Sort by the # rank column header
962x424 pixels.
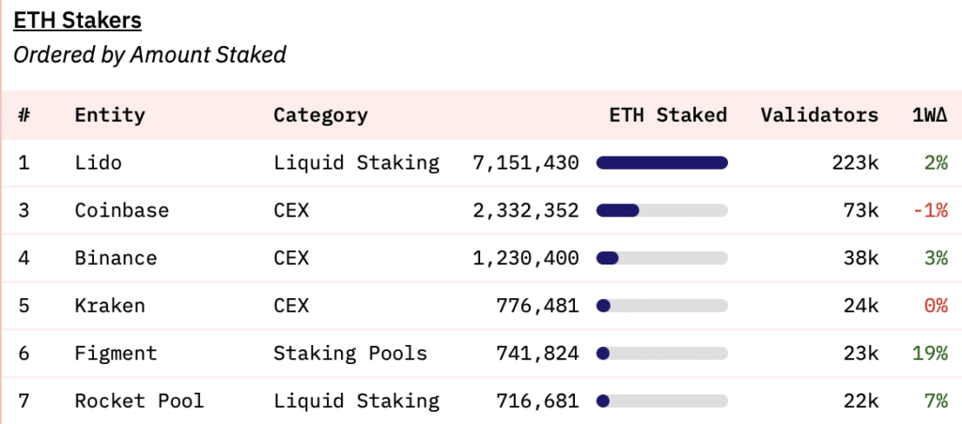tap(24, 115)
